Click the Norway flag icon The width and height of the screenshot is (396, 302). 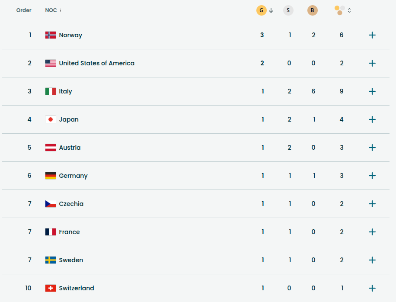pyautogui.click(x=51, y=35)
